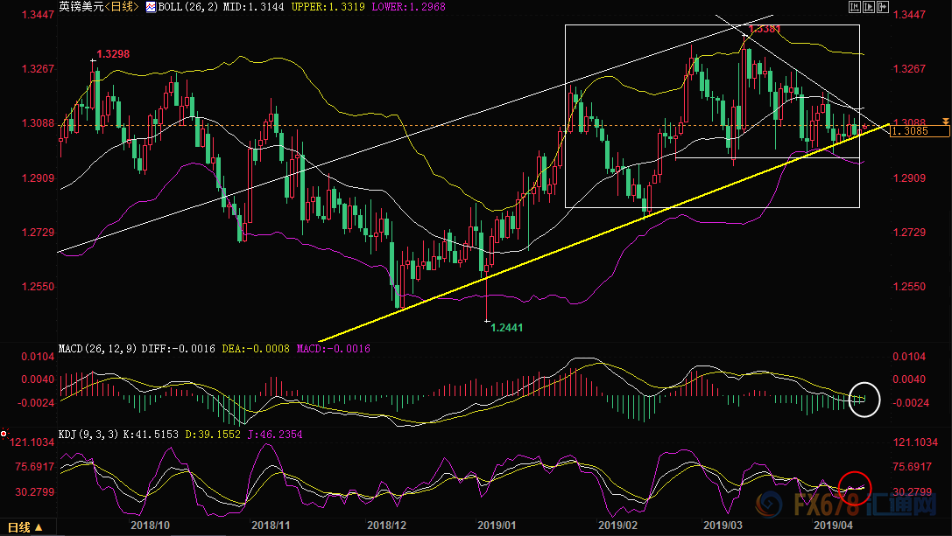Image resolution: width=952 pixels, height=536 pixels.
Task: Click the 日线 period label in the chart title
Action: 120,7
